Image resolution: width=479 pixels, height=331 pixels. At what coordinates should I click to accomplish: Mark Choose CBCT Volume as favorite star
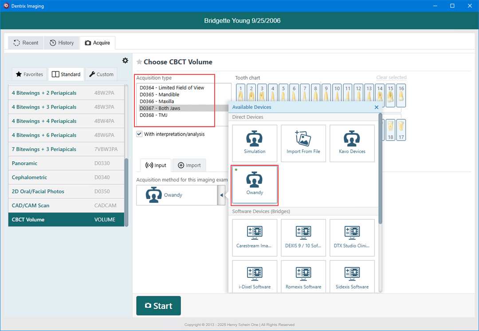pos(139,62)
